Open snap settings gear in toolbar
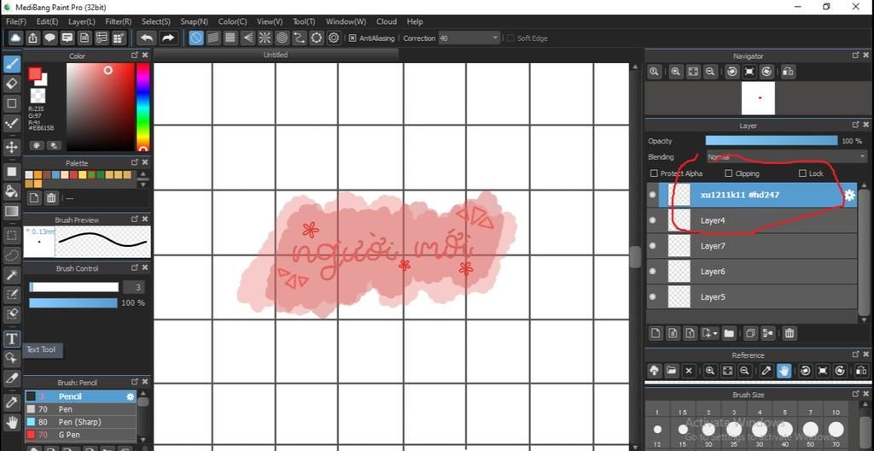The height and width of the screenshot is (451, 874). tap(334, 38)
